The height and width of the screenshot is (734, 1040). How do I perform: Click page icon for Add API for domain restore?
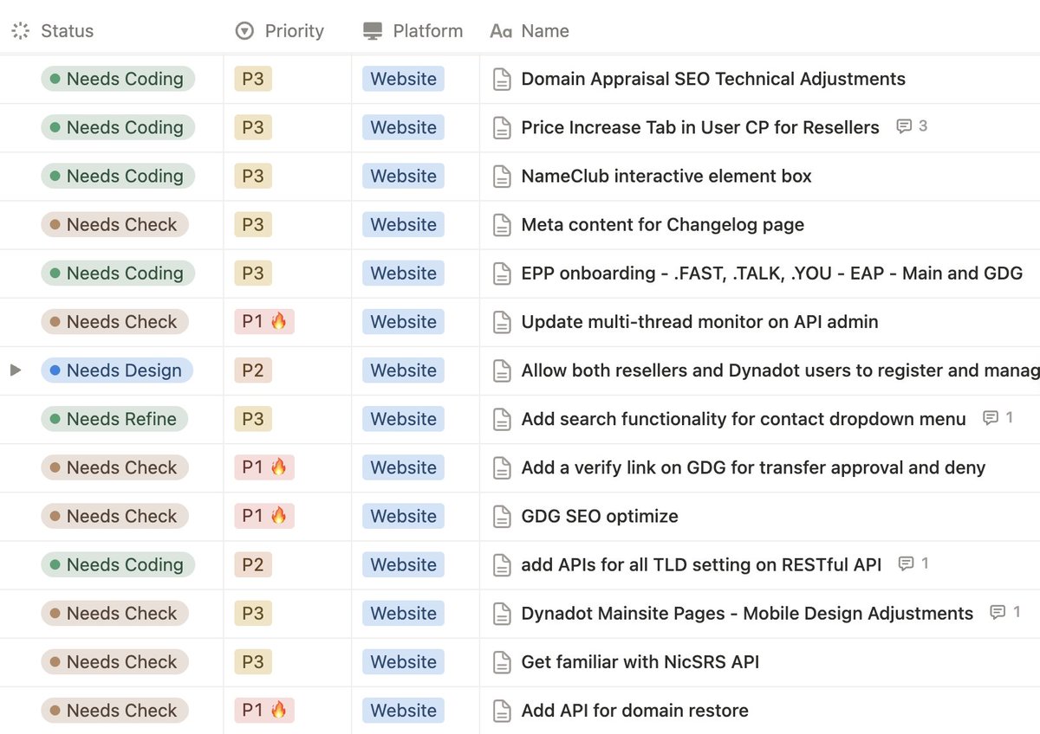click(502, 711)
